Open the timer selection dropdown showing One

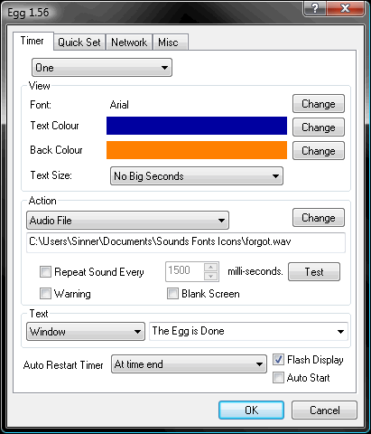click(102, 68)
